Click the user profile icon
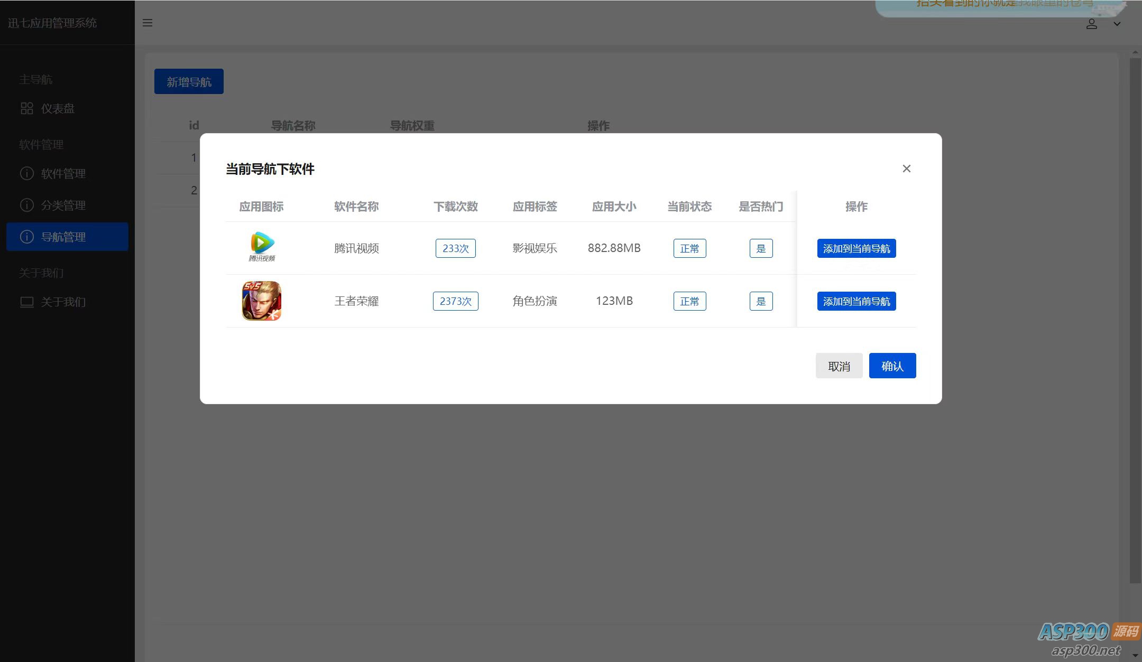 tap(1091, 24)
